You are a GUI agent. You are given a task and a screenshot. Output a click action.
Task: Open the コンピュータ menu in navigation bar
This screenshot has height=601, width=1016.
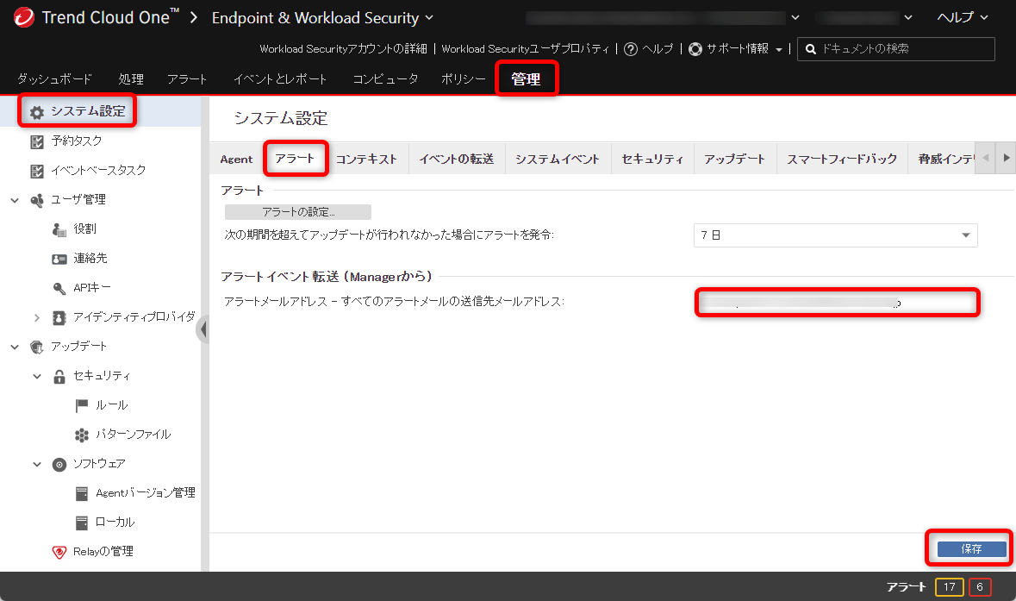pyautogui.click(x=383, y=78)
